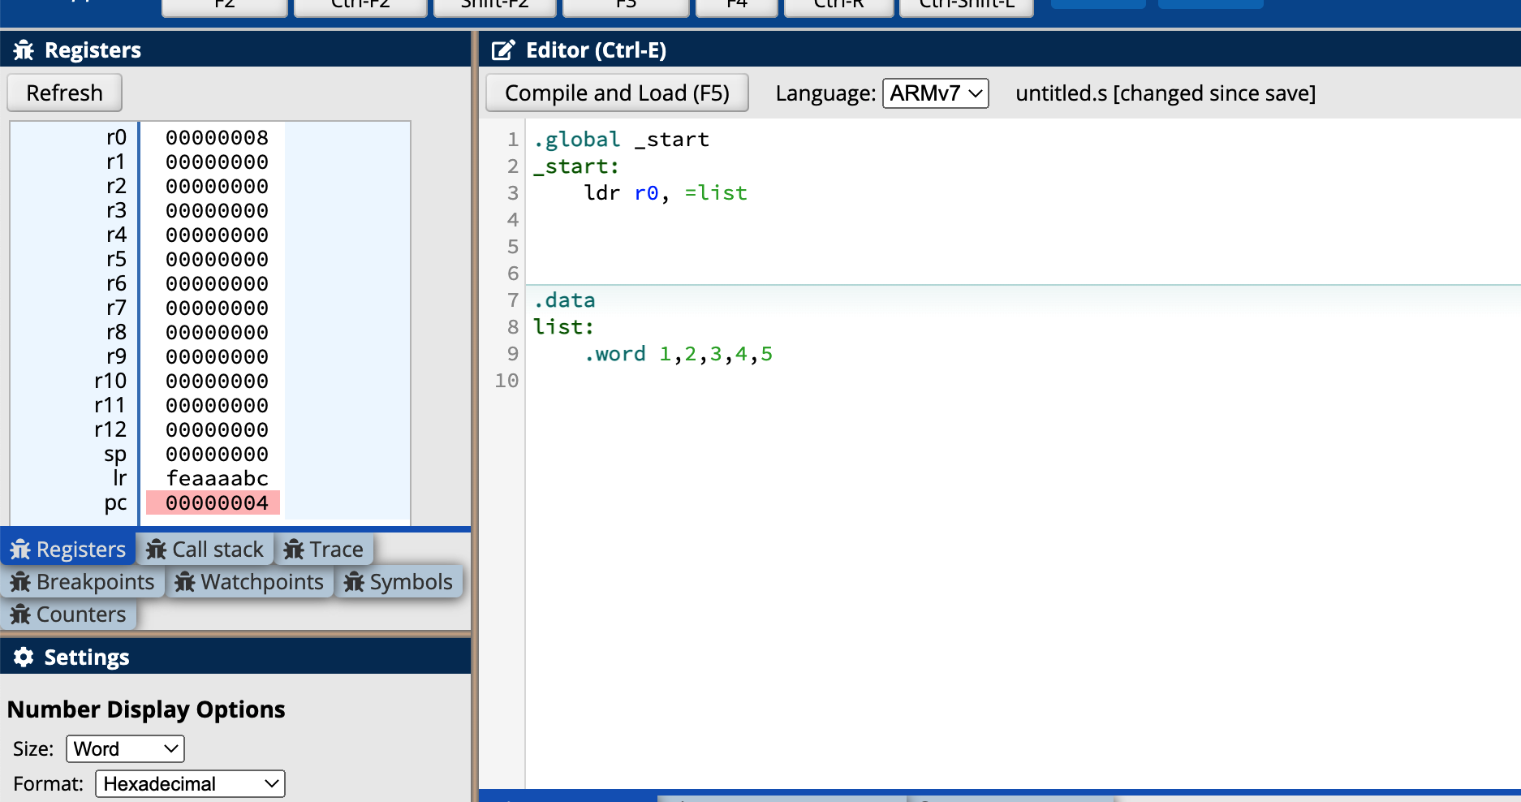
Task: Click the bug icon in Registers panel header
Action: tap(24, 50)
